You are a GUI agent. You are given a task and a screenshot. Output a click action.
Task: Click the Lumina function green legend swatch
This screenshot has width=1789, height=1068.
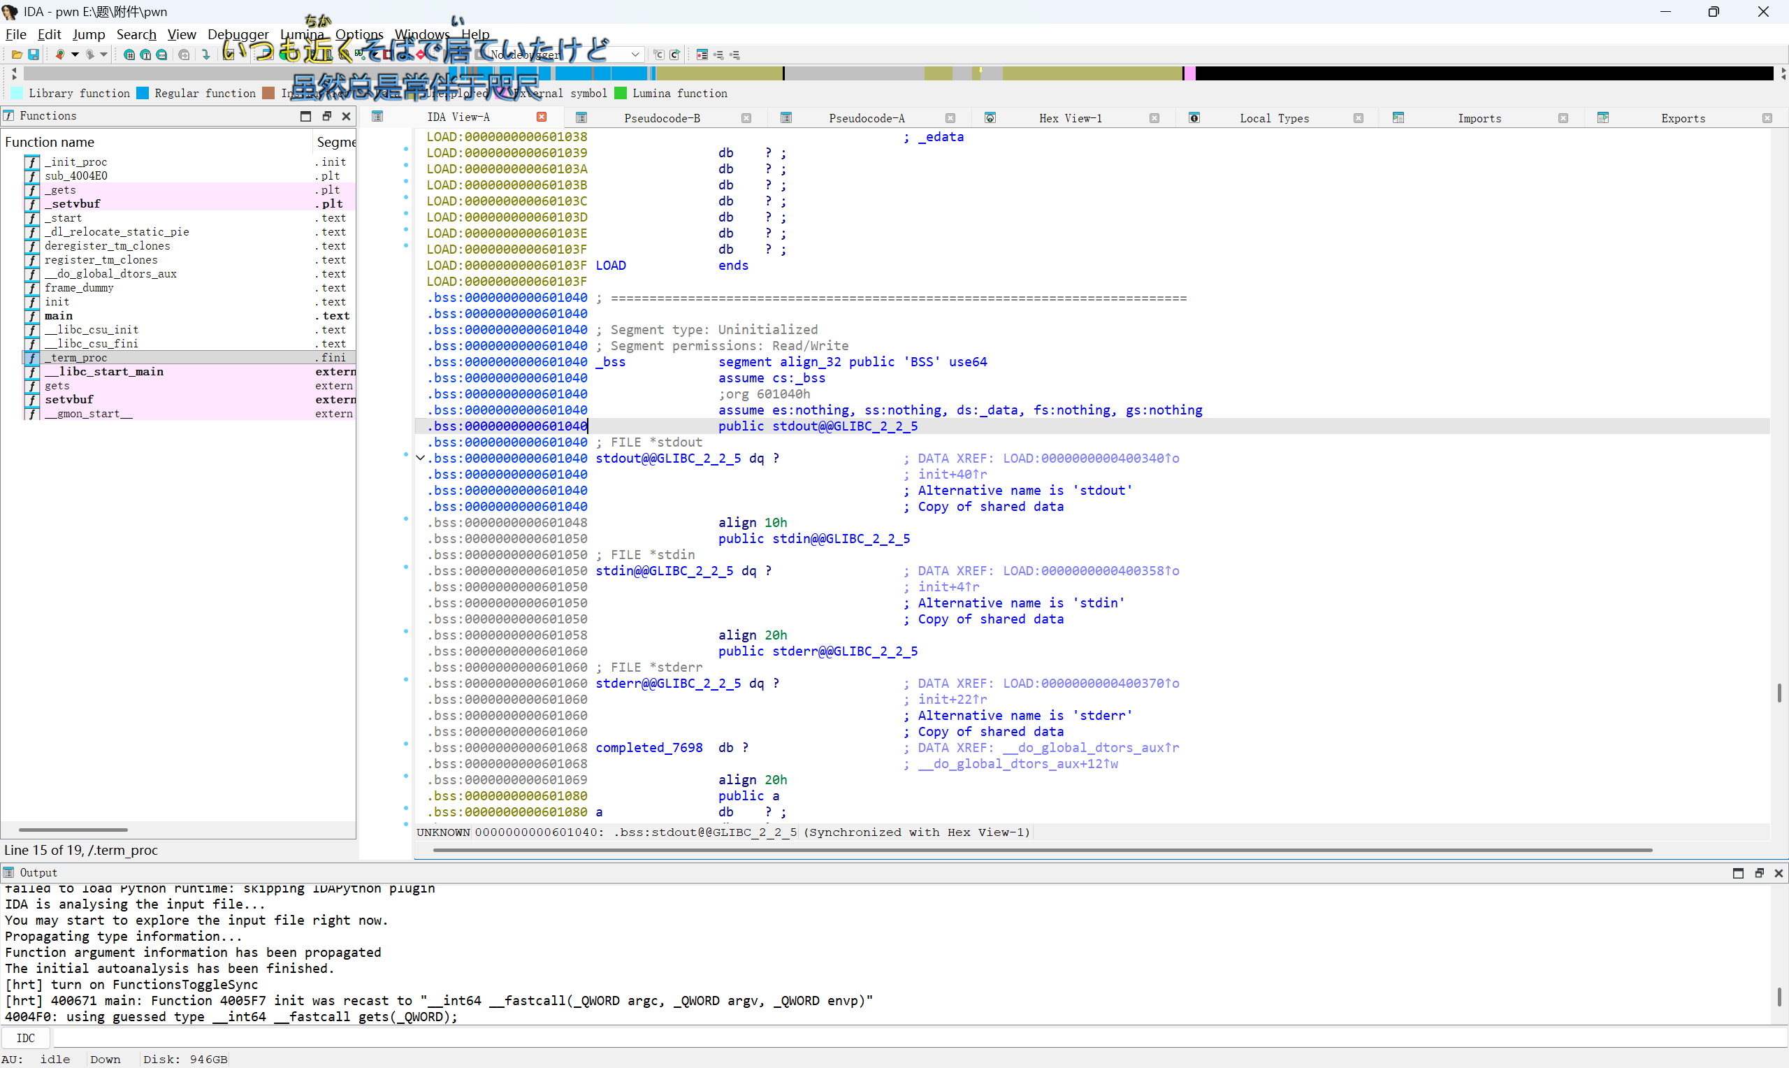(x=621, y=94)
